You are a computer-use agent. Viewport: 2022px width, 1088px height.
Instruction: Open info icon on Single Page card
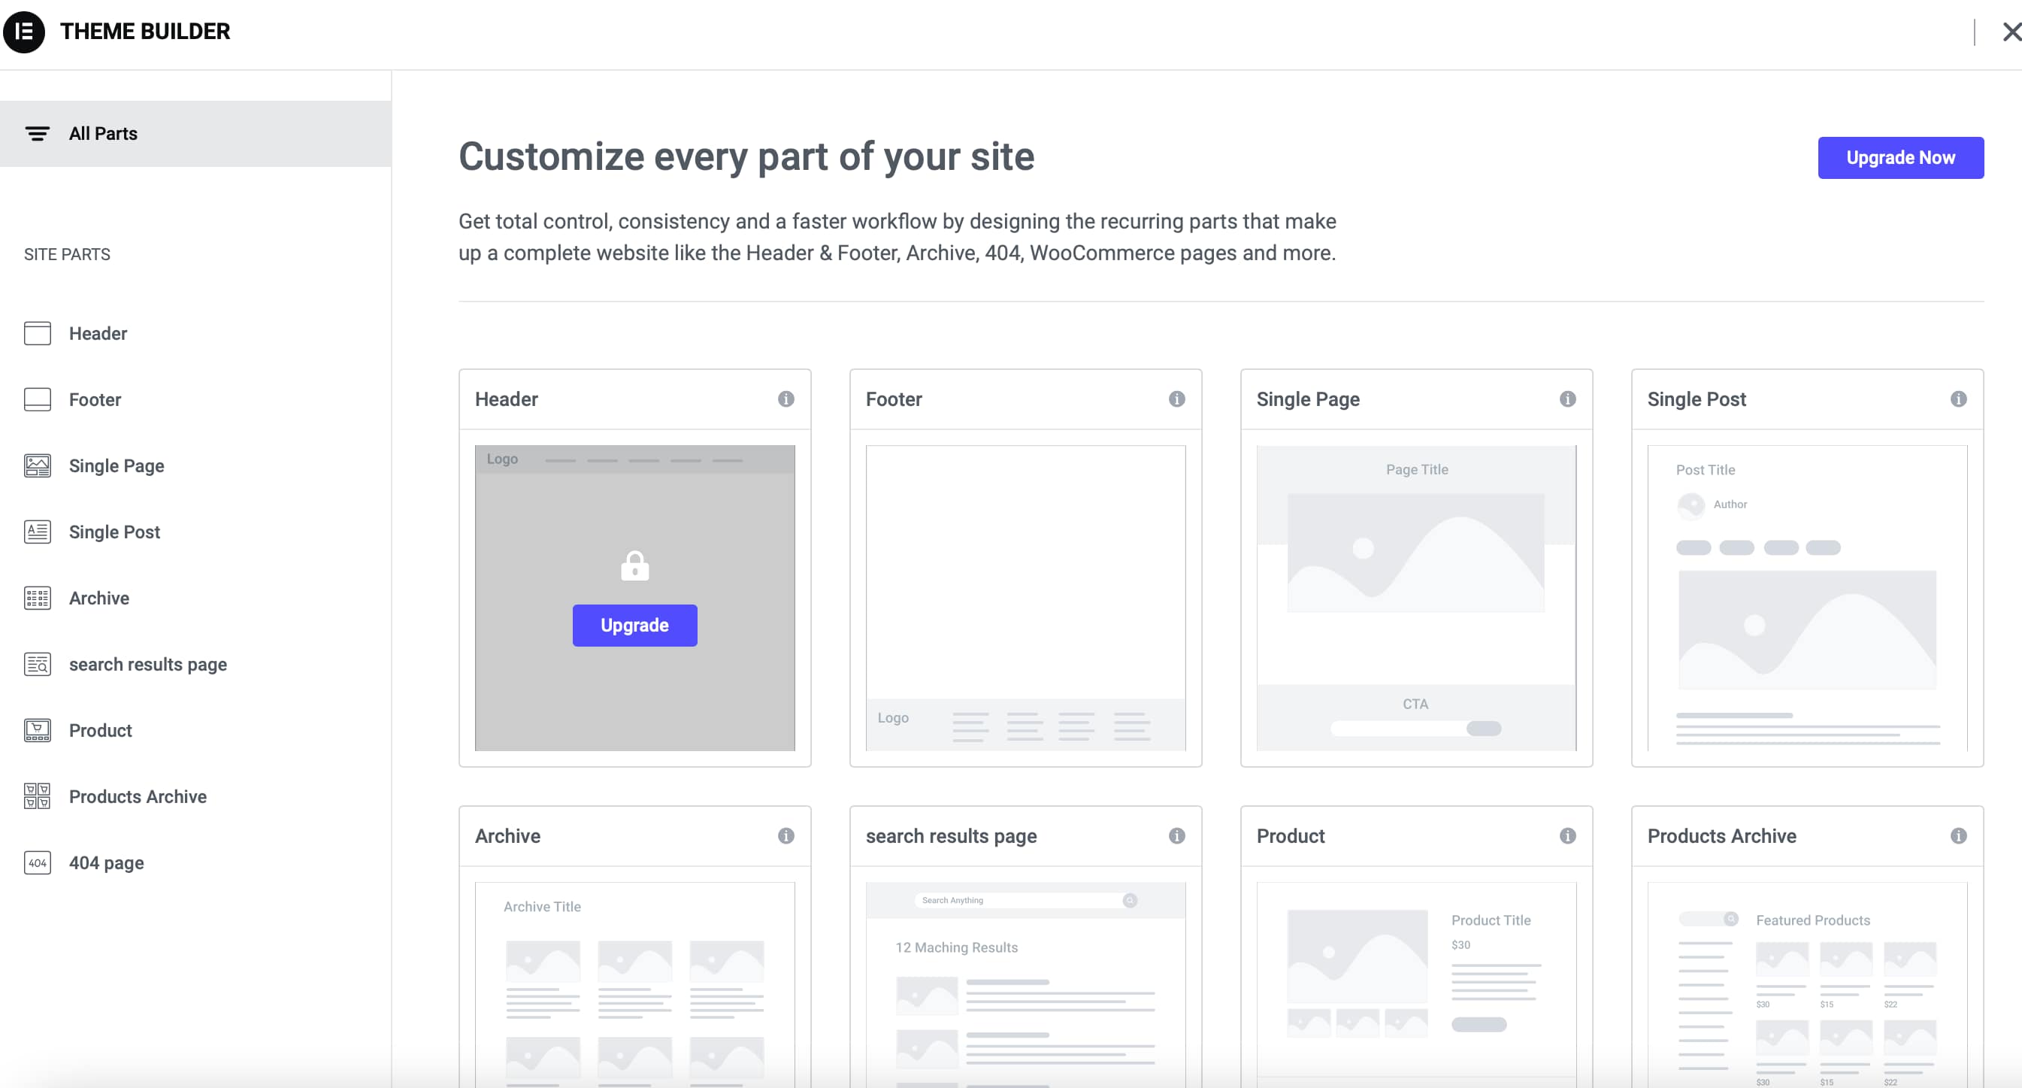click(1566, 399)
